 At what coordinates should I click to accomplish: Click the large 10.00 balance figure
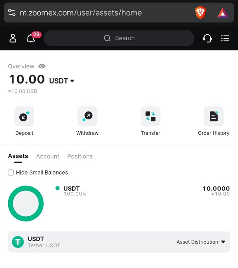coord(27,79)
